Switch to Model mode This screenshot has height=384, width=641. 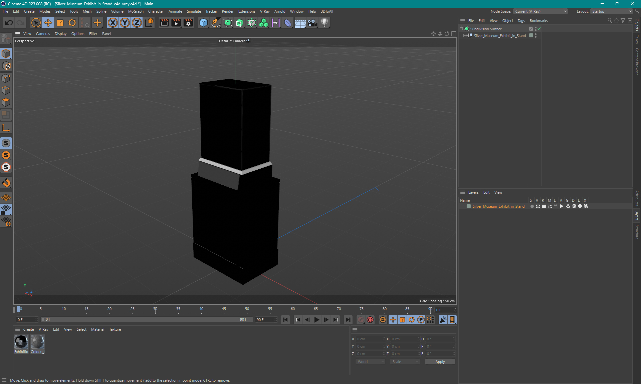pyautogui.click(x=6, y=54)
